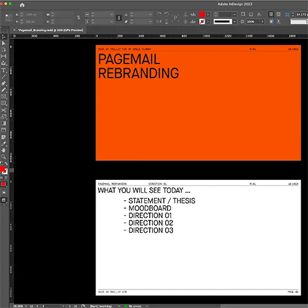Select the Gap tool
The image size is (308, 308).
point(4,56)
